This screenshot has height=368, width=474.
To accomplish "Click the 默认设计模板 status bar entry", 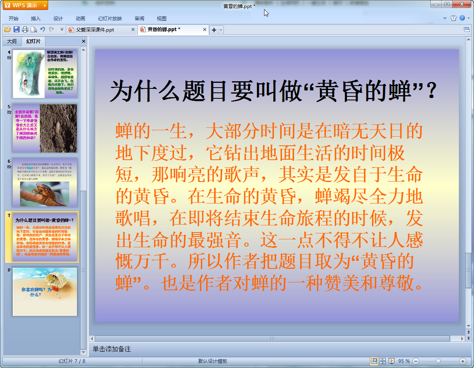I will [213, 361].
